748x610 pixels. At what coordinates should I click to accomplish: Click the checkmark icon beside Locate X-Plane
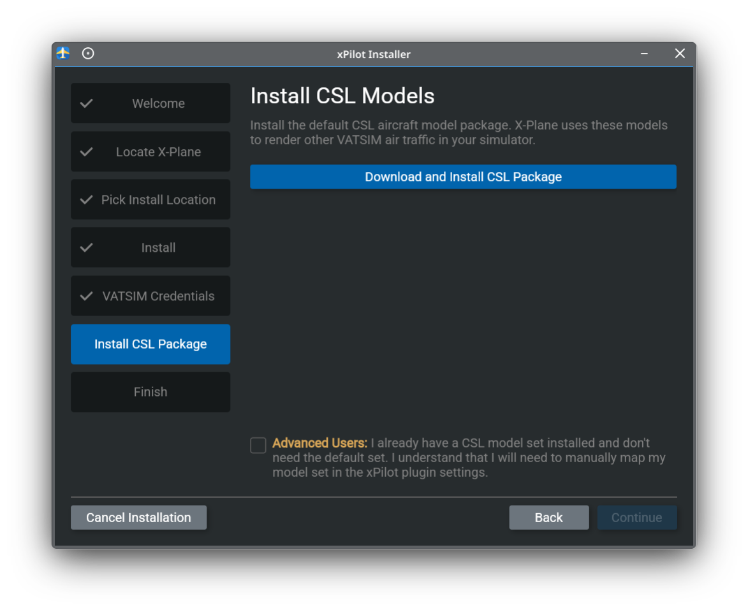[86, 151]
